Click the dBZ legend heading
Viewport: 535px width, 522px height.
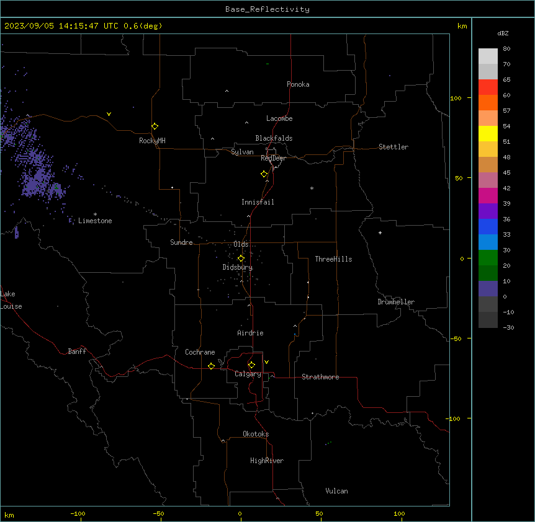[503, 33]
